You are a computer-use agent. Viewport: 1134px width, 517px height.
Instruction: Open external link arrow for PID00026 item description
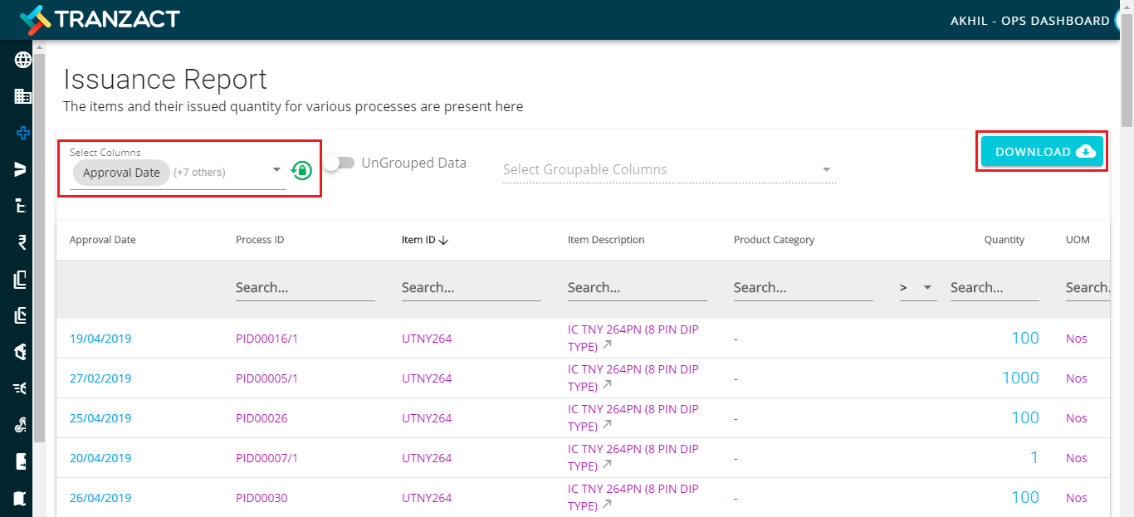pos(608,425)
